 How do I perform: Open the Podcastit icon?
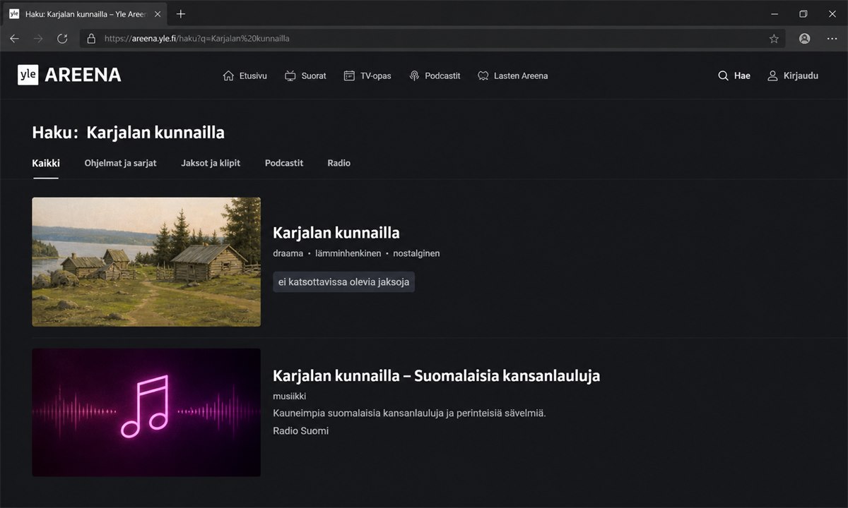(x=414, y=75)
